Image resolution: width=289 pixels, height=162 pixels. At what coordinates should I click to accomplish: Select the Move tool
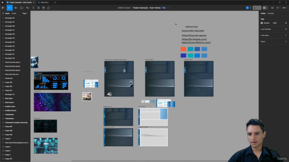pos(9,8)
